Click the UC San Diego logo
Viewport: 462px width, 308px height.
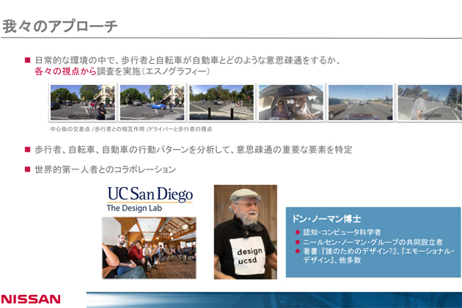click(x=150, y=194)
